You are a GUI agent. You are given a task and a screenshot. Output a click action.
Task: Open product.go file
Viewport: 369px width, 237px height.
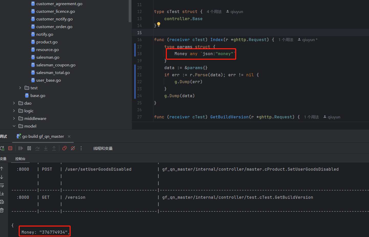(x=47, y=42)
